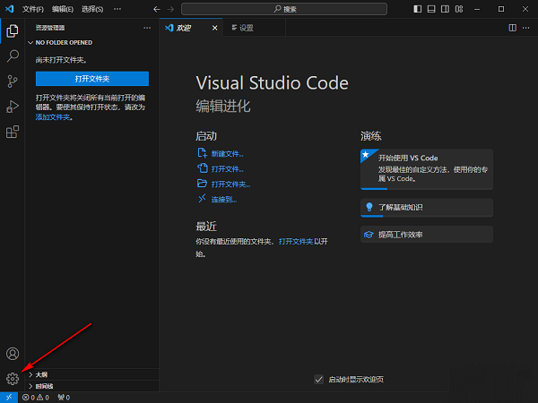Uncheck 启动时显示欢迎页 checkbox

[319, 380]
